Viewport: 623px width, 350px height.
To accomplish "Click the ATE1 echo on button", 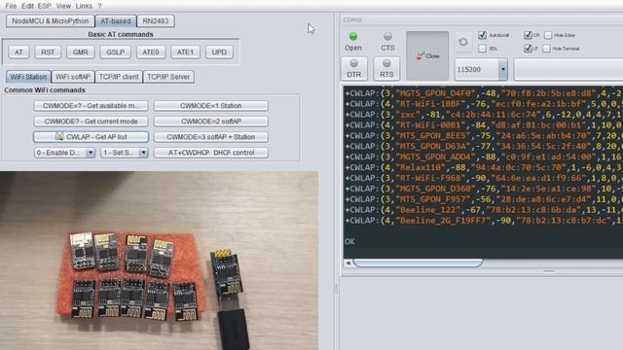I will point(185,52).
